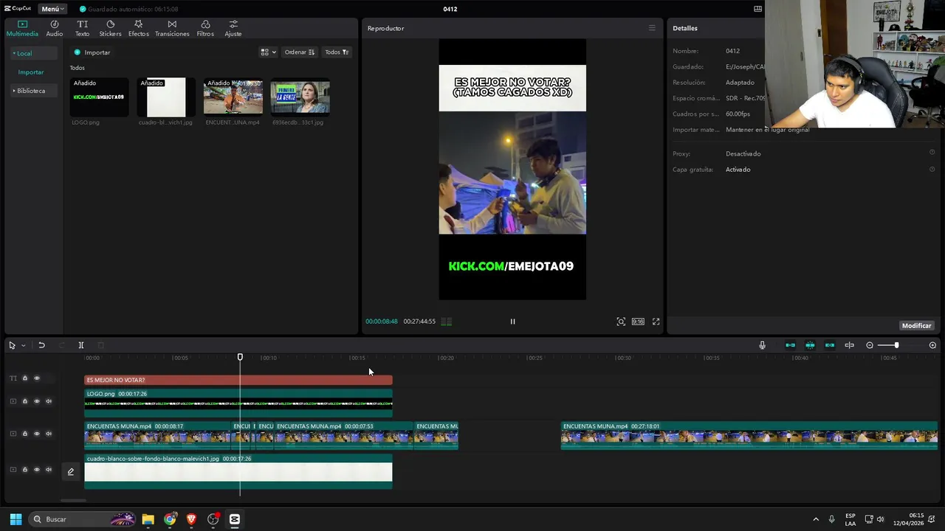Screen dimensions: 945x531
Task: Adjust the timeline zoom slider
Action: [896, 345]
